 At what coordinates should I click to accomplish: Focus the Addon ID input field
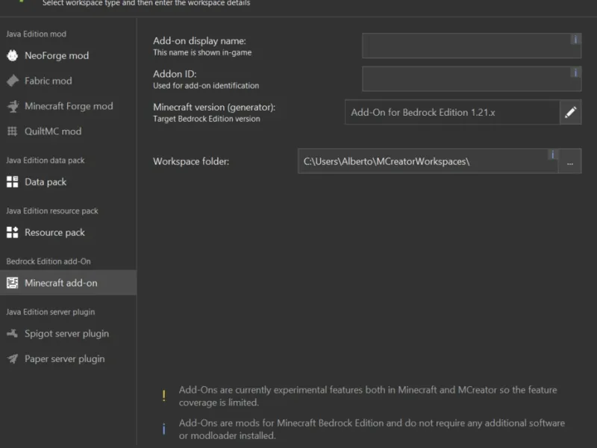tap(472, 79)
